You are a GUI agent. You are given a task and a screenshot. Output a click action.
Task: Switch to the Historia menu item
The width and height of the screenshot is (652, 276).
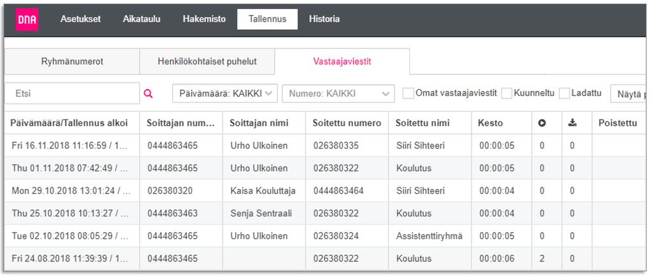(324, 19)
